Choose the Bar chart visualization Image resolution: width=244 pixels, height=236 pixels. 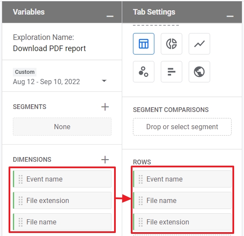coord(172,72)
